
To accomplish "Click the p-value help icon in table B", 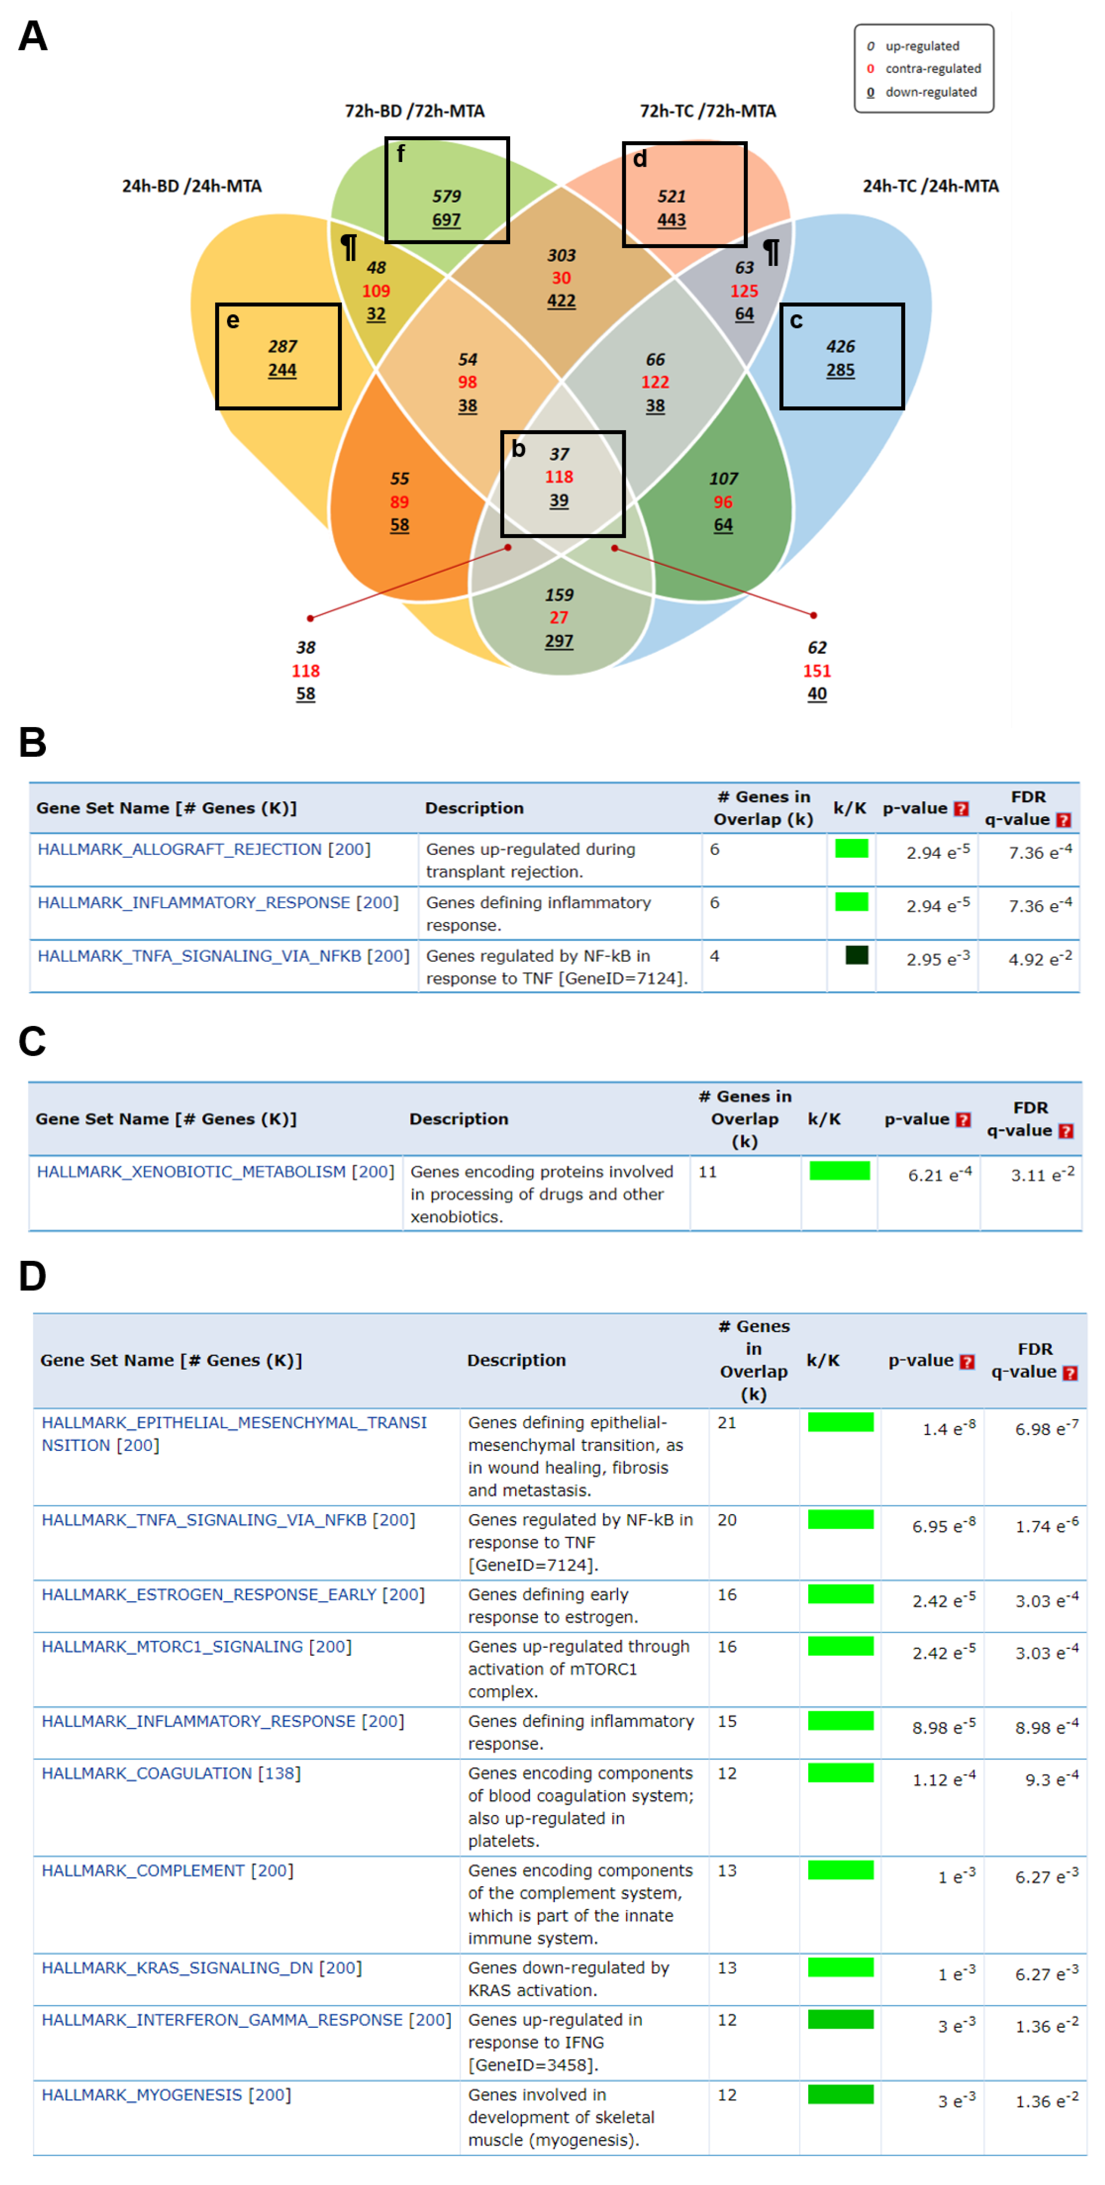I will (x=961, y=808).
